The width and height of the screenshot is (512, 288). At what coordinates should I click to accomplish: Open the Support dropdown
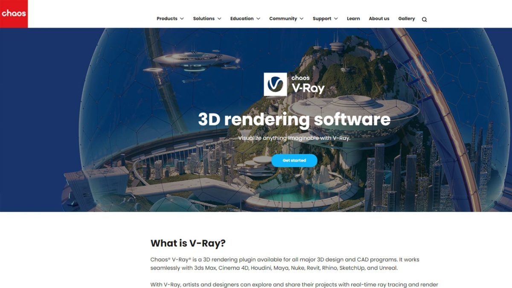click(x=323, y=18)
